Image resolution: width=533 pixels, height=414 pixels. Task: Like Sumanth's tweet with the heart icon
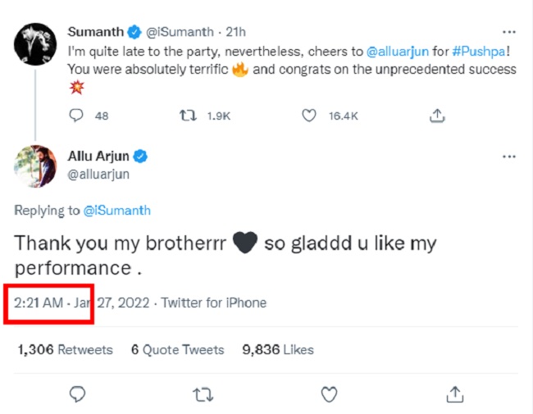309,116
